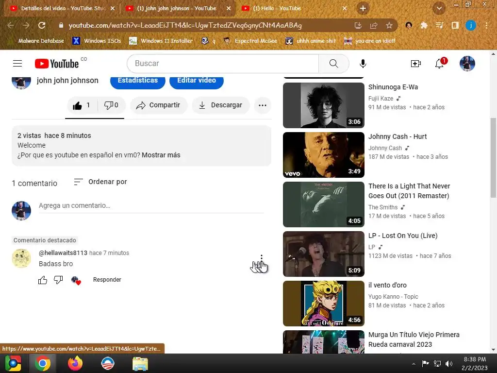Open the extensions puzzle icon

424,25
